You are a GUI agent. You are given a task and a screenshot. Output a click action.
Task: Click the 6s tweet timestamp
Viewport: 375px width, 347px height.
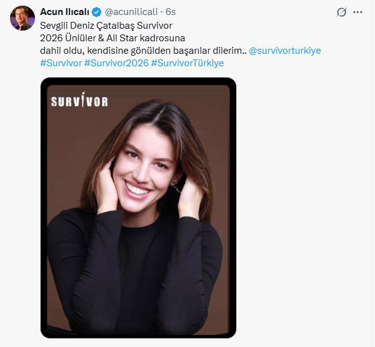click(x=171, y=12)
